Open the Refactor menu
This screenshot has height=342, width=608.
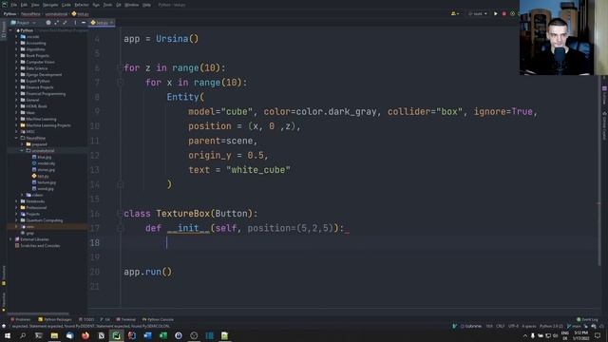(82, 5)
